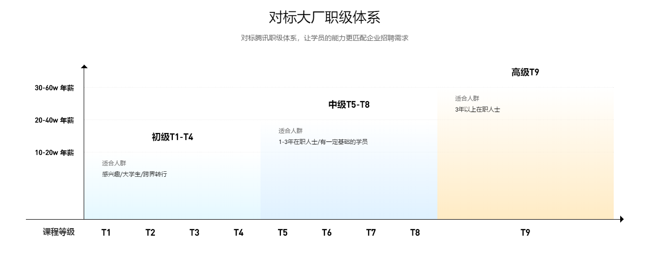Click the right arrow ending horizontal axis

pyautogui.click(x=621, y=219)
